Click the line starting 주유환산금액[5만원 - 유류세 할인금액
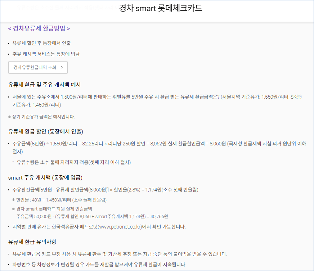The width and height of the screenshot is (314, 271). [x=106, y=190]
